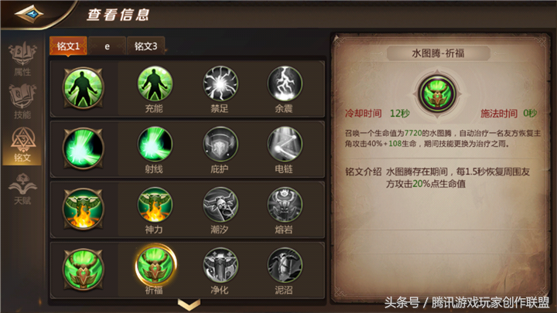
Task: Click the back arrow button
Action: point(29,14)
